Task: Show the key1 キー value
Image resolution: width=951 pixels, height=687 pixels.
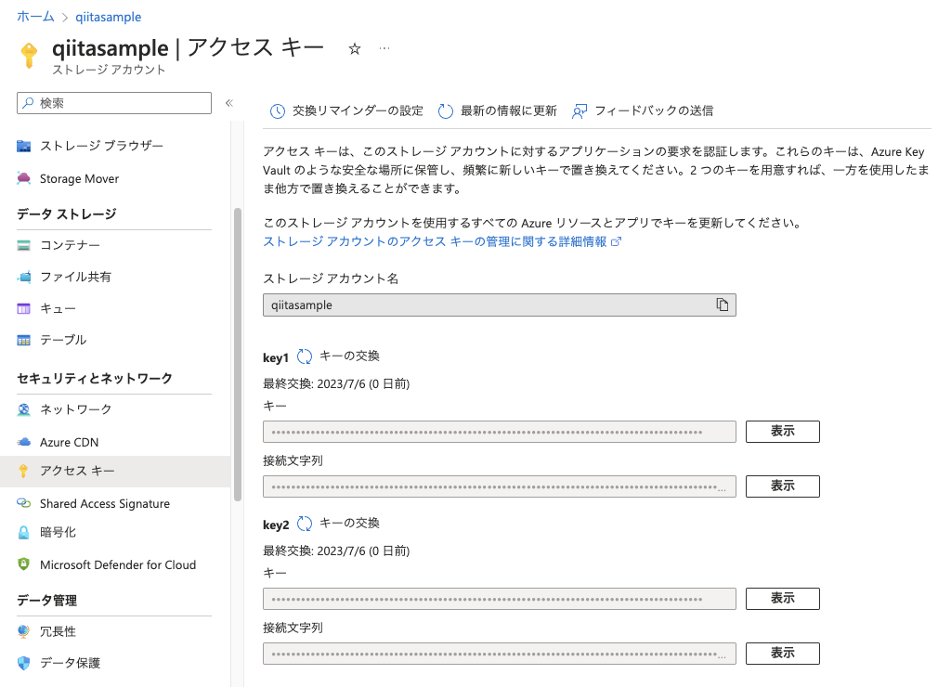Action: (x=782, y=432)
